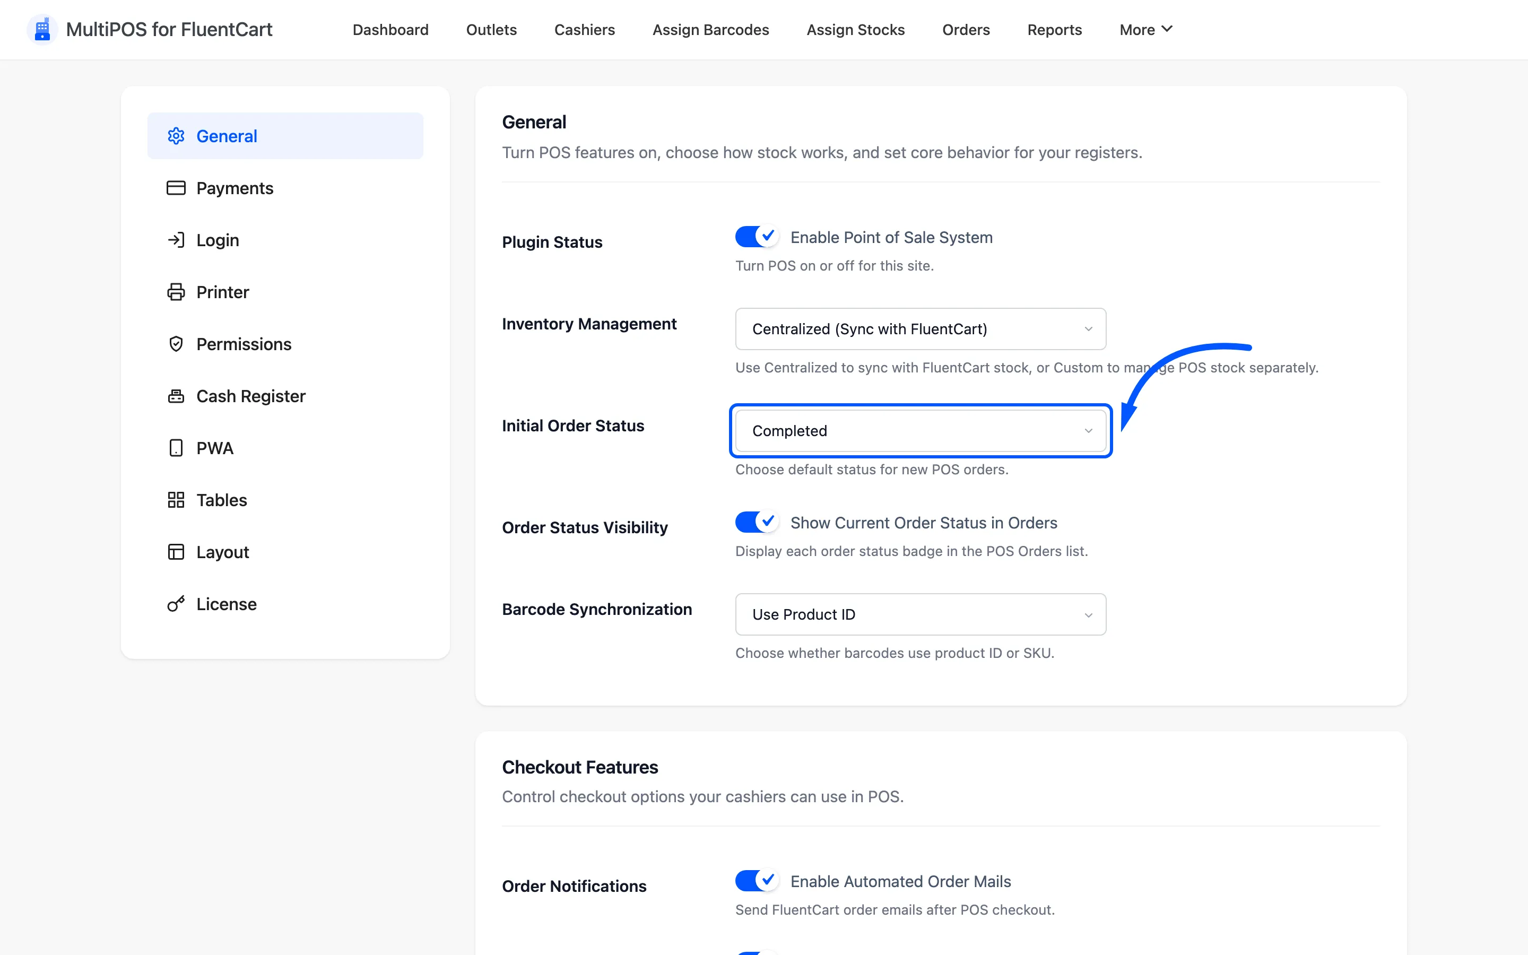Open the Inventory Management dropdown

(x=921, y=329)
